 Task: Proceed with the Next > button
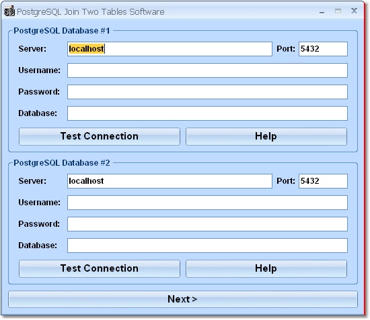point(183,299)
